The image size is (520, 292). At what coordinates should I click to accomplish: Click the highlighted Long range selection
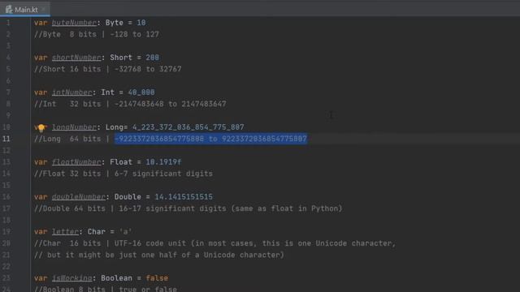click(211, 139)
